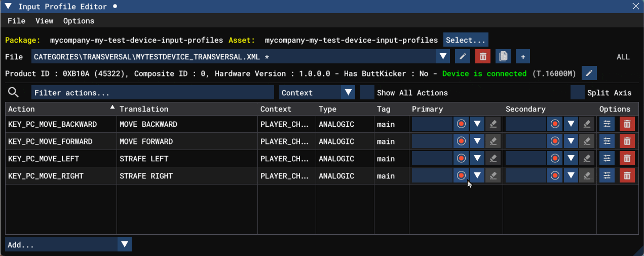Image resolution: width=644 pixels, height=256 pixels.
Task: Open options sliders for KEY_PC_MOVE_LEFT
Action: coord(607,159)
